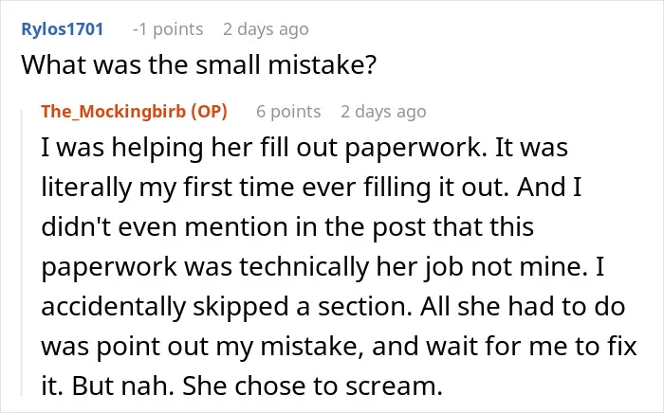
Task: Click the line starting "didn't even mention"
Action: tap(287, 227)
